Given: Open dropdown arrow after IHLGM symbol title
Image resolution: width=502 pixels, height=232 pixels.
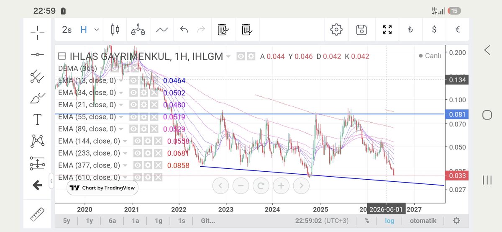Looking at the screenshot, I should (x=228, y=57).
